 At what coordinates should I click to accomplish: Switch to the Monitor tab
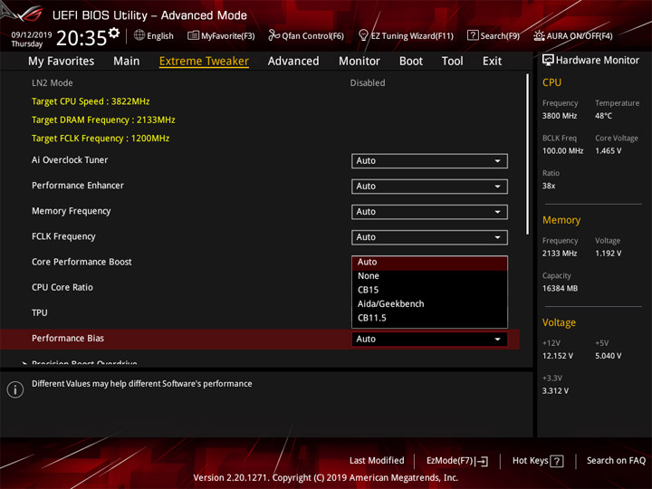coord(360,62)
